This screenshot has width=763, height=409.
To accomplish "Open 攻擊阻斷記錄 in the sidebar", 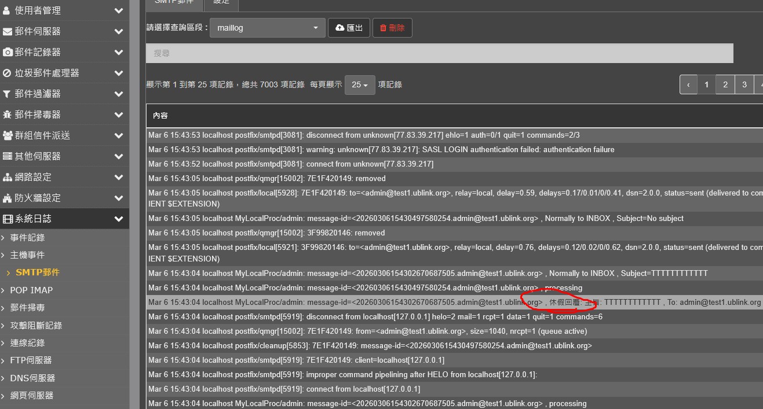I will click(x=36, y=325).
